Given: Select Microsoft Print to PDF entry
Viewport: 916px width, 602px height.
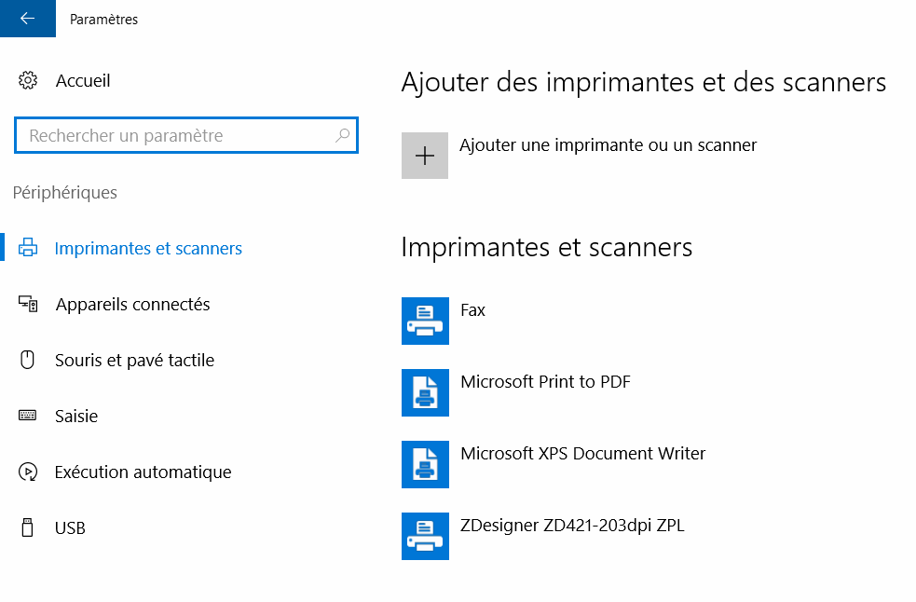Looking at the screenshot, I should 545,381.
